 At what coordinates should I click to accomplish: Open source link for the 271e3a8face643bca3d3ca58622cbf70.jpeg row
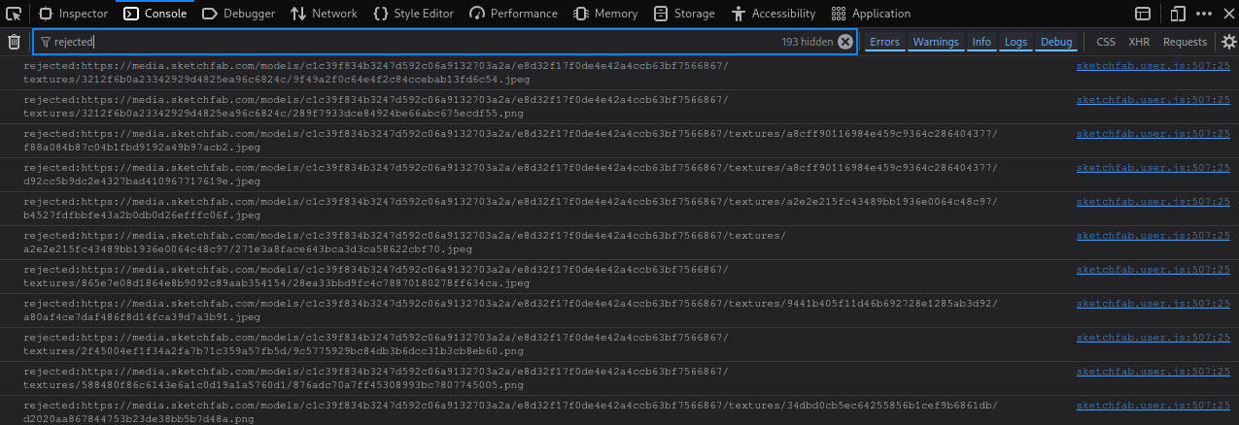(1153, 235)
